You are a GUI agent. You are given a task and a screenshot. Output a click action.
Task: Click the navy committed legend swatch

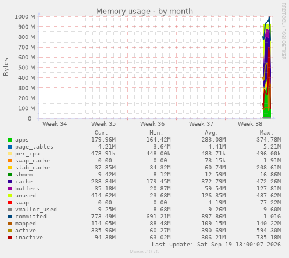click(x=10, y=217)
